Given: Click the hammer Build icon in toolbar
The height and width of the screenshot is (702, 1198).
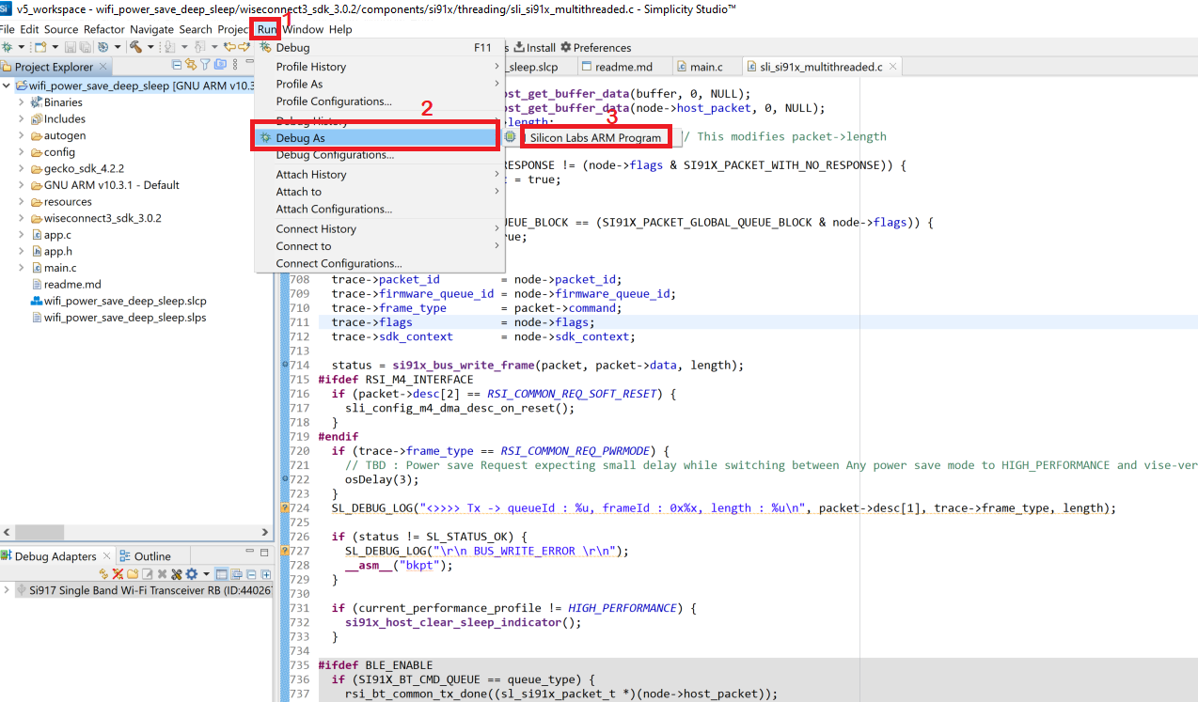Looking at the screenshot, I should point(136,47).
